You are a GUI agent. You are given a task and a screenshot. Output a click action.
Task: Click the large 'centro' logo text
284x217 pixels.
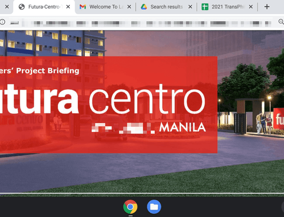147,98
